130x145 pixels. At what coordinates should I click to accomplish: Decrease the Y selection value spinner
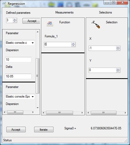click(x=118, y=71)
